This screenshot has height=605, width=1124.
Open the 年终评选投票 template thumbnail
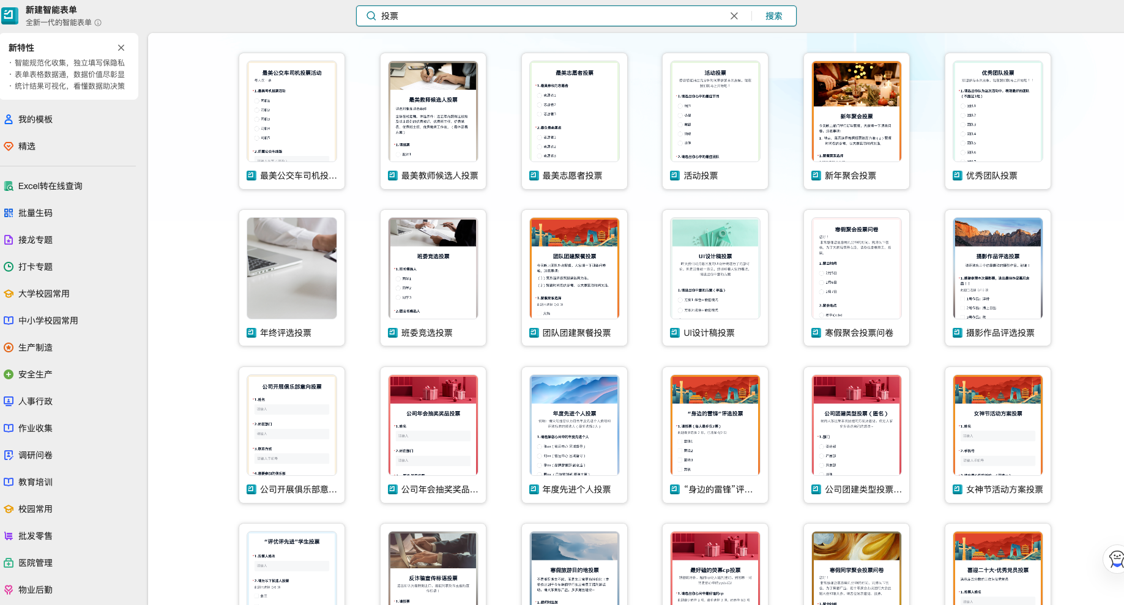pos(292,268)
